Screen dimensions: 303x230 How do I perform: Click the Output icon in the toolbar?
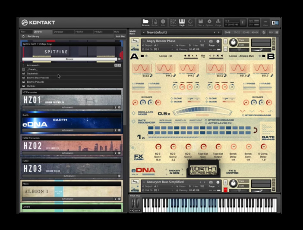pyautogui.click(x=173, y=22)
